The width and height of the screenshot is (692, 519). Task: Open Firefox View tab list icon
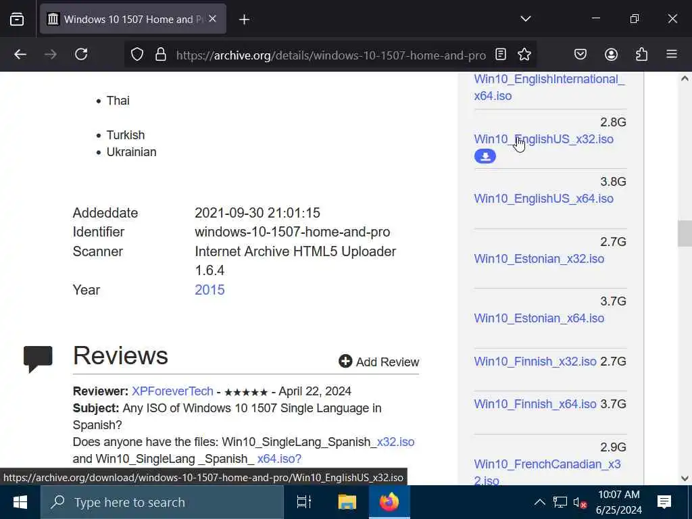click(x=17, y=19)
